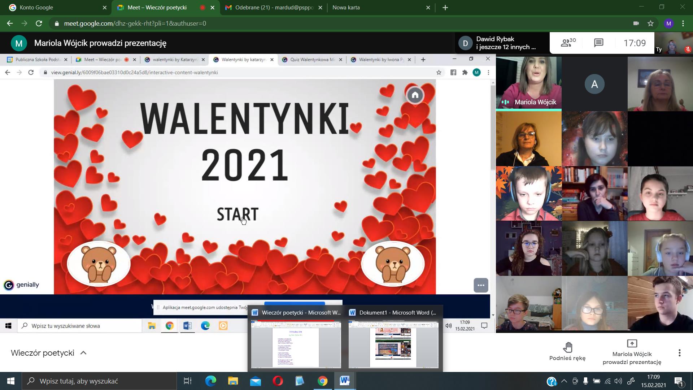
Task: Open Wieczór poetycki Word window preview
Action: coord(296,343)
